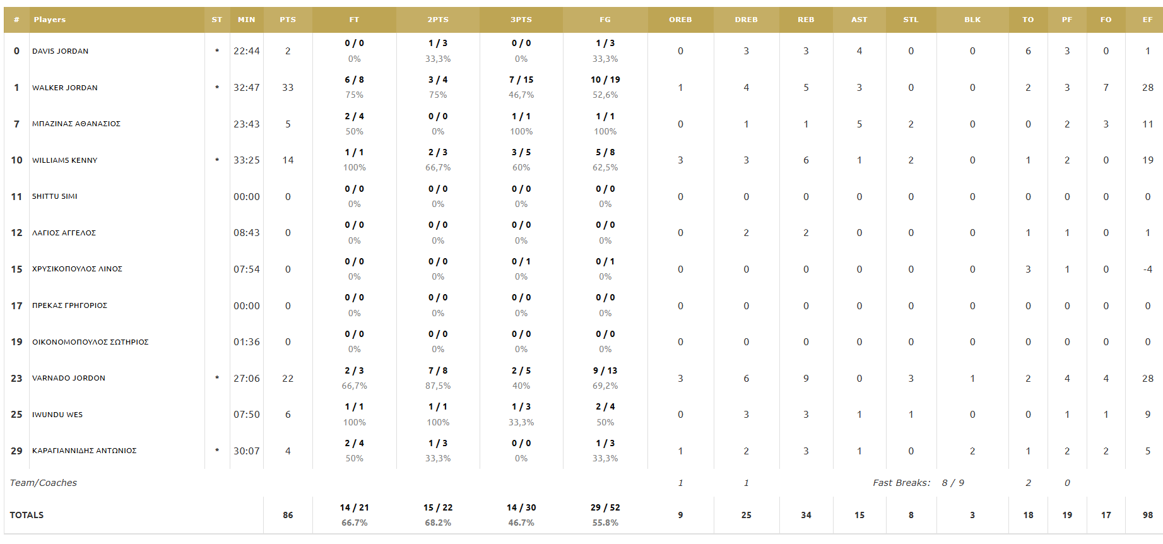Select the MIN column header
Screen dimensions: 1163x544
pyautogui.click(x=247, y=20)
